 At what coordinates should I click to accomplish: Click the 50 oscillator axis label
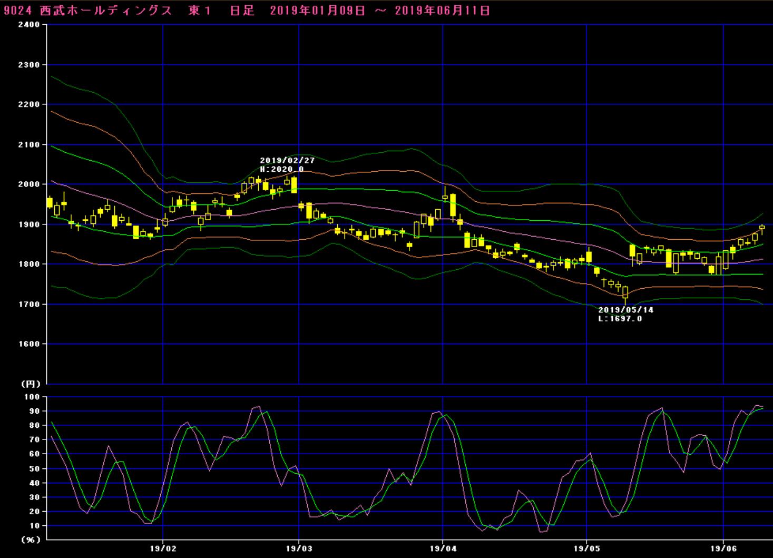[x=35, y=468]
